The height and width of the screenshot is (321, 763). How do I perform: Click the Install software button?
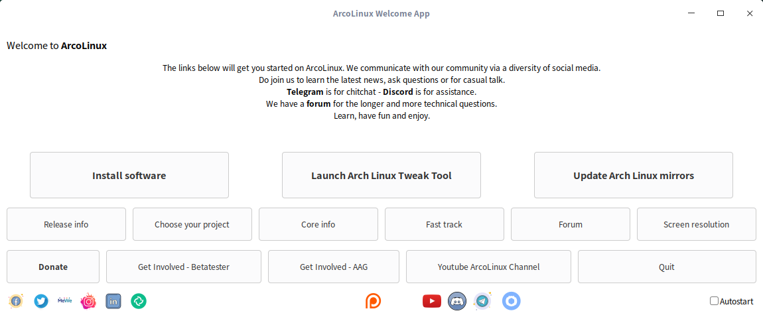(129, 175)
